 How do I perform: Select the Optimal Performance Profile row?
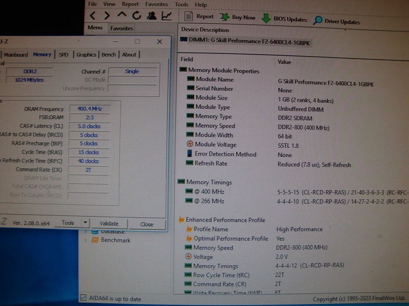pos(234,238)
